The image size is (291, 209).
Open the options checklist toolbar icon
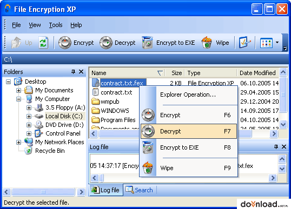(244, 43)
